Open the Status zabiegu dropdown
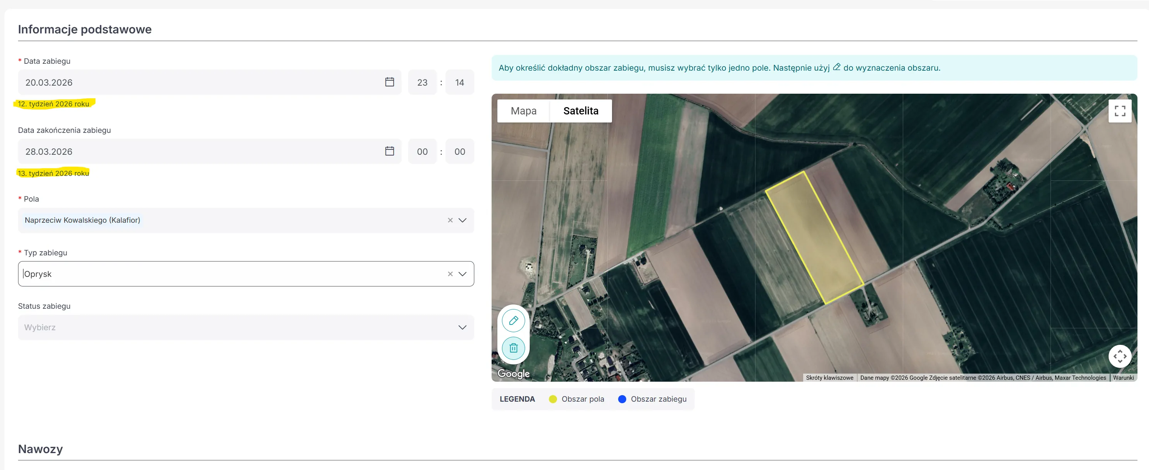This screenshot has width=1149, height=470. pyautogui.click(x=245, y=328)
